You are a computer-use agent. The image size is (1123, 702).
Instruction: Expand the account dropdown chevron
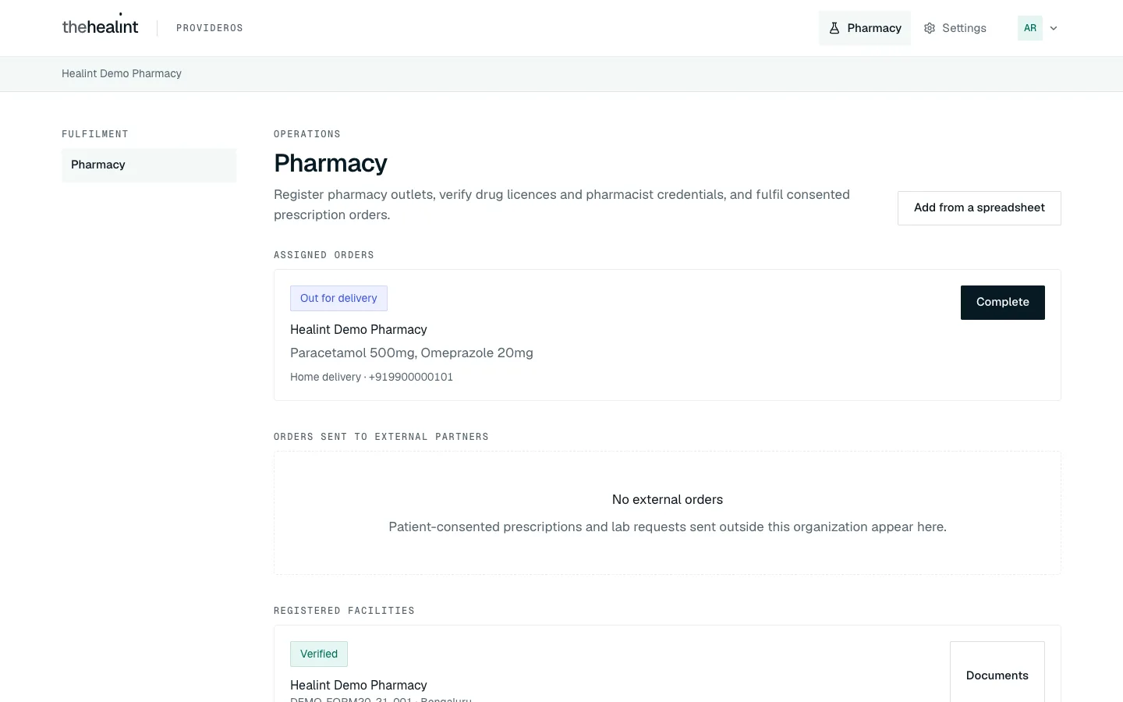click(x=1054, y=28)
